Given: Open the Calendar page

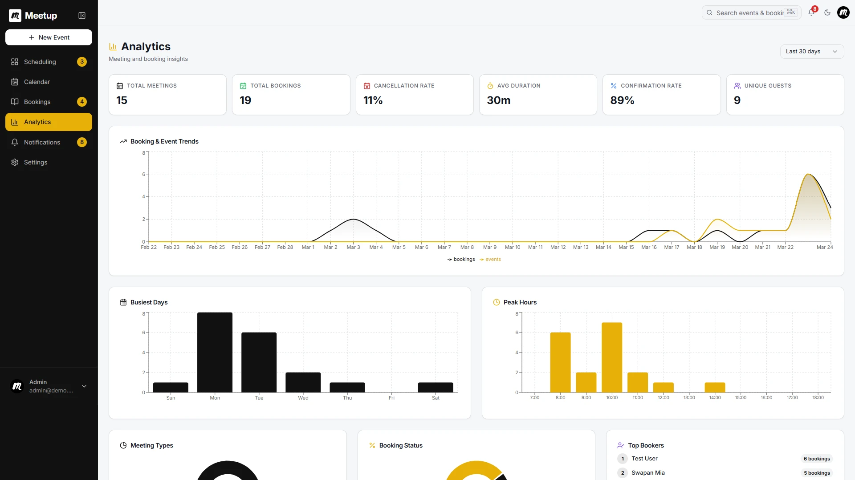Looking at the screenshot, I should click(x=49, y=82).
